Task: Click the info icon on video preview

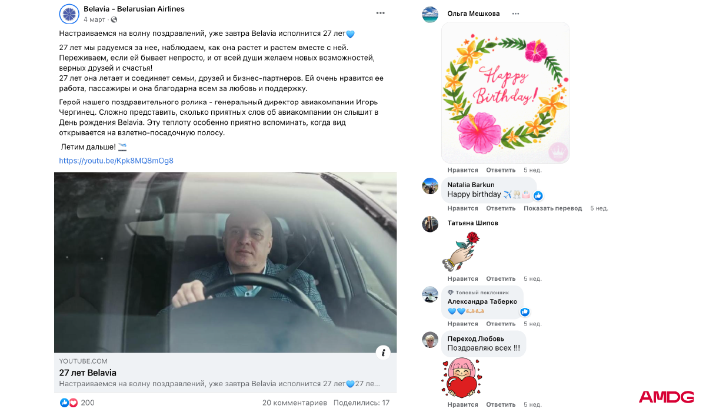Action: (x=383, y=353)
